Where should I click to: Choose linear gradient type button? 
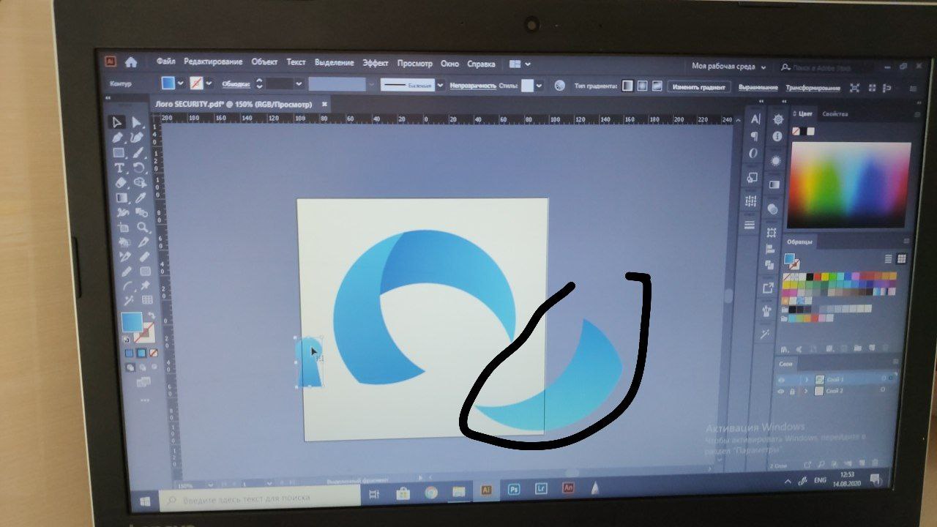pyautogui.click(x=627, y=86)
